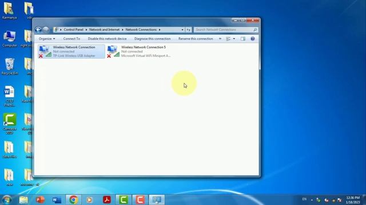Open File Explorer from the taskbar
This screenshot has height=205, width=366.
(23, 200)
